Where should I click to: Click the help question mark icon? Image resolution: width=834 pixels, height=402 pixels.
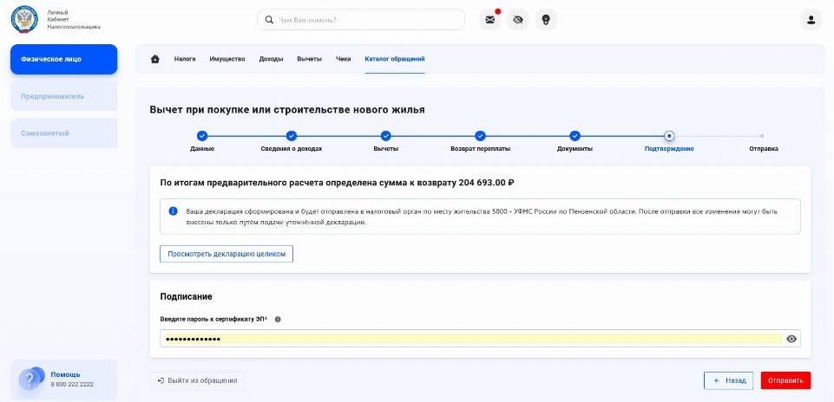click(30, 379)
